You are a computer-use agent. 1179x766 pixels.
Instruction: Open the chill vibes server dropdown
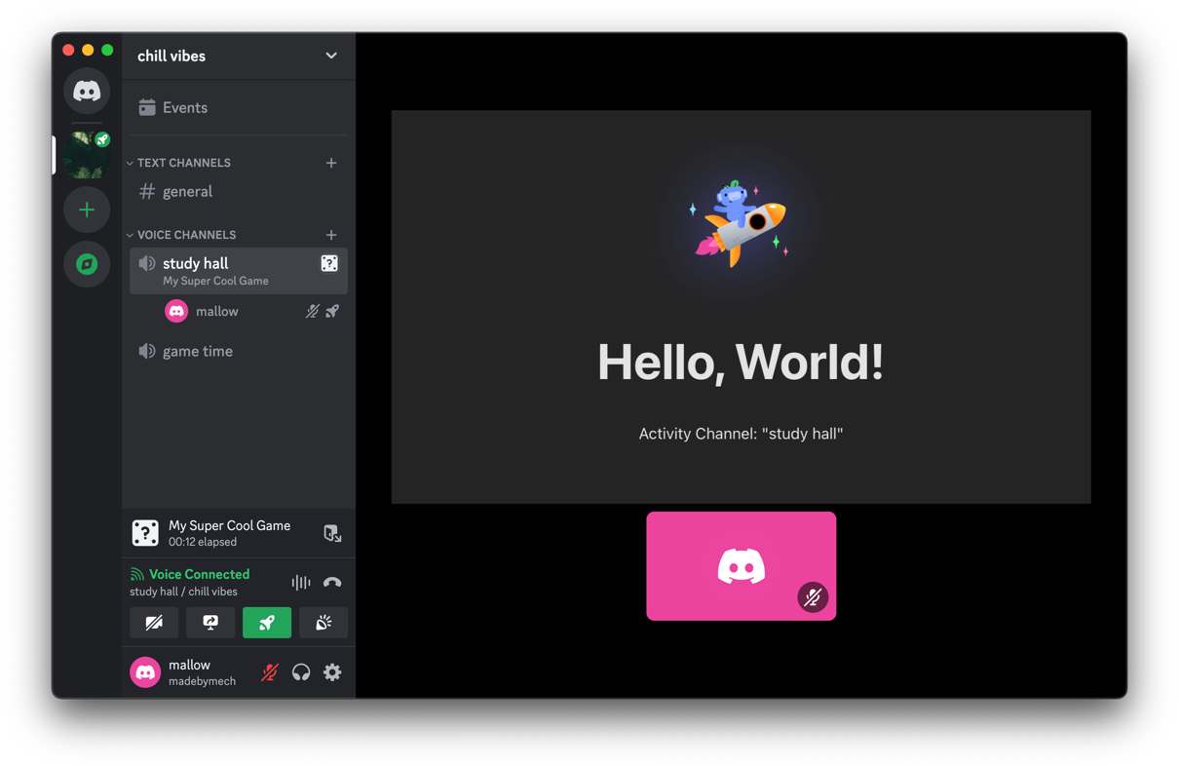[330, 56]
